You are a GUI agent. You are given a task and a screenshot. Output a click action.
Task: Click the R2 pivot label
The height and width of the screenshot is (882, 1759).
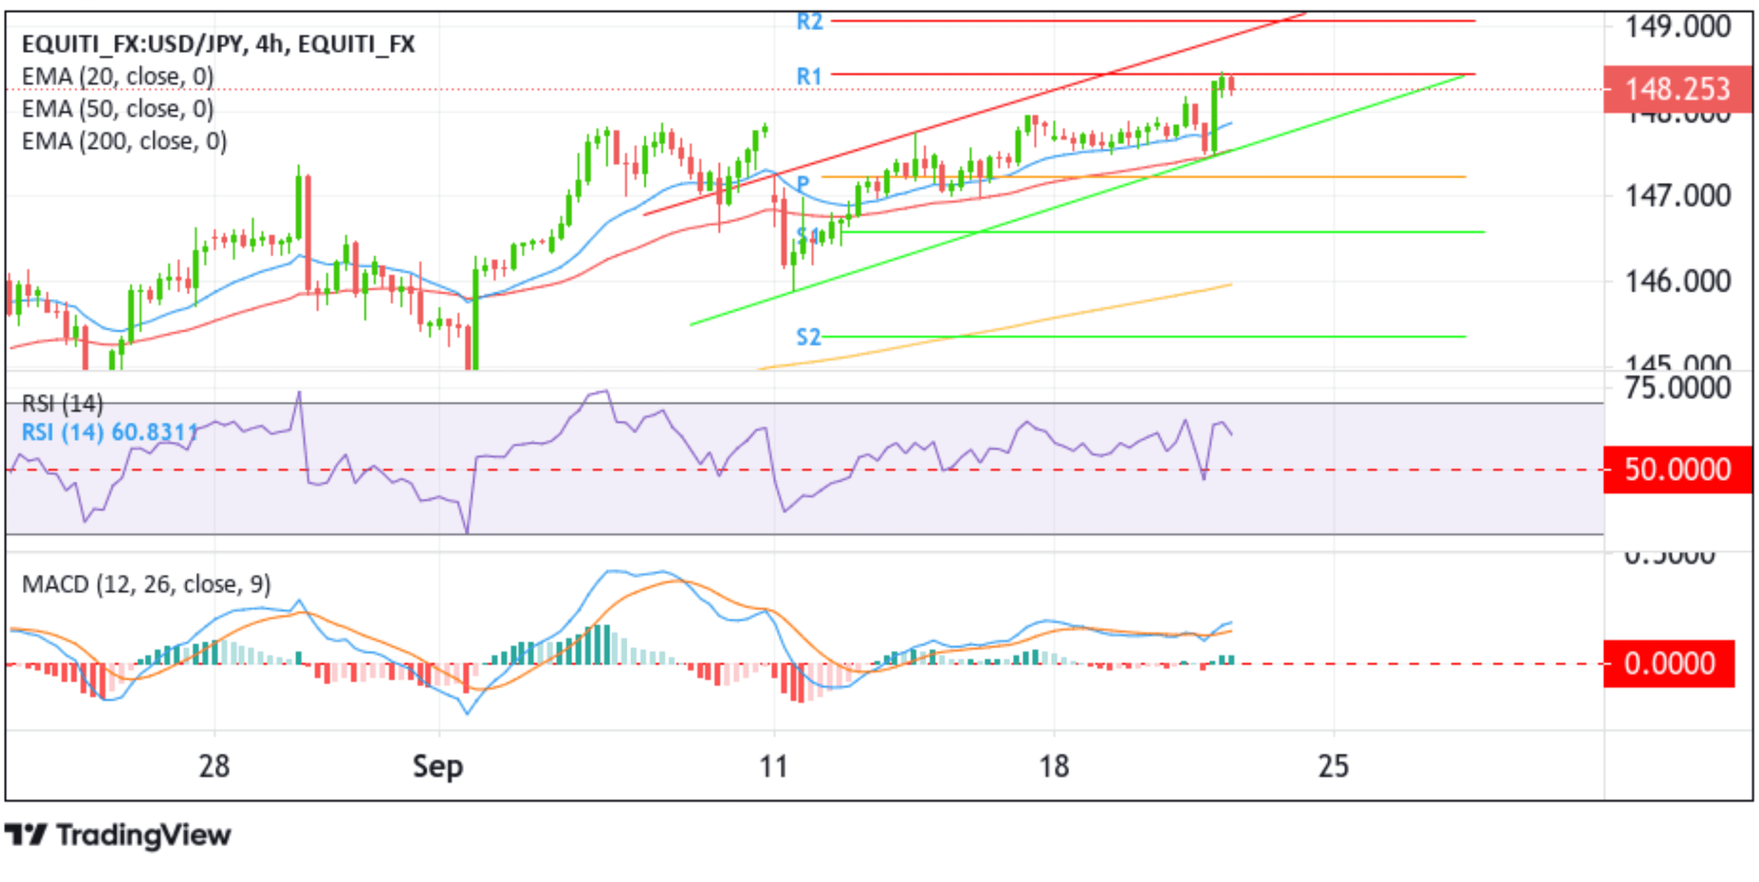[809, 22]
